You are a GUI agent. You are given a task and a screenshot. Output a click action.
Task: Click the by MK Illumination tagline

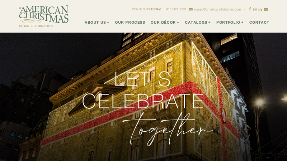36,26
